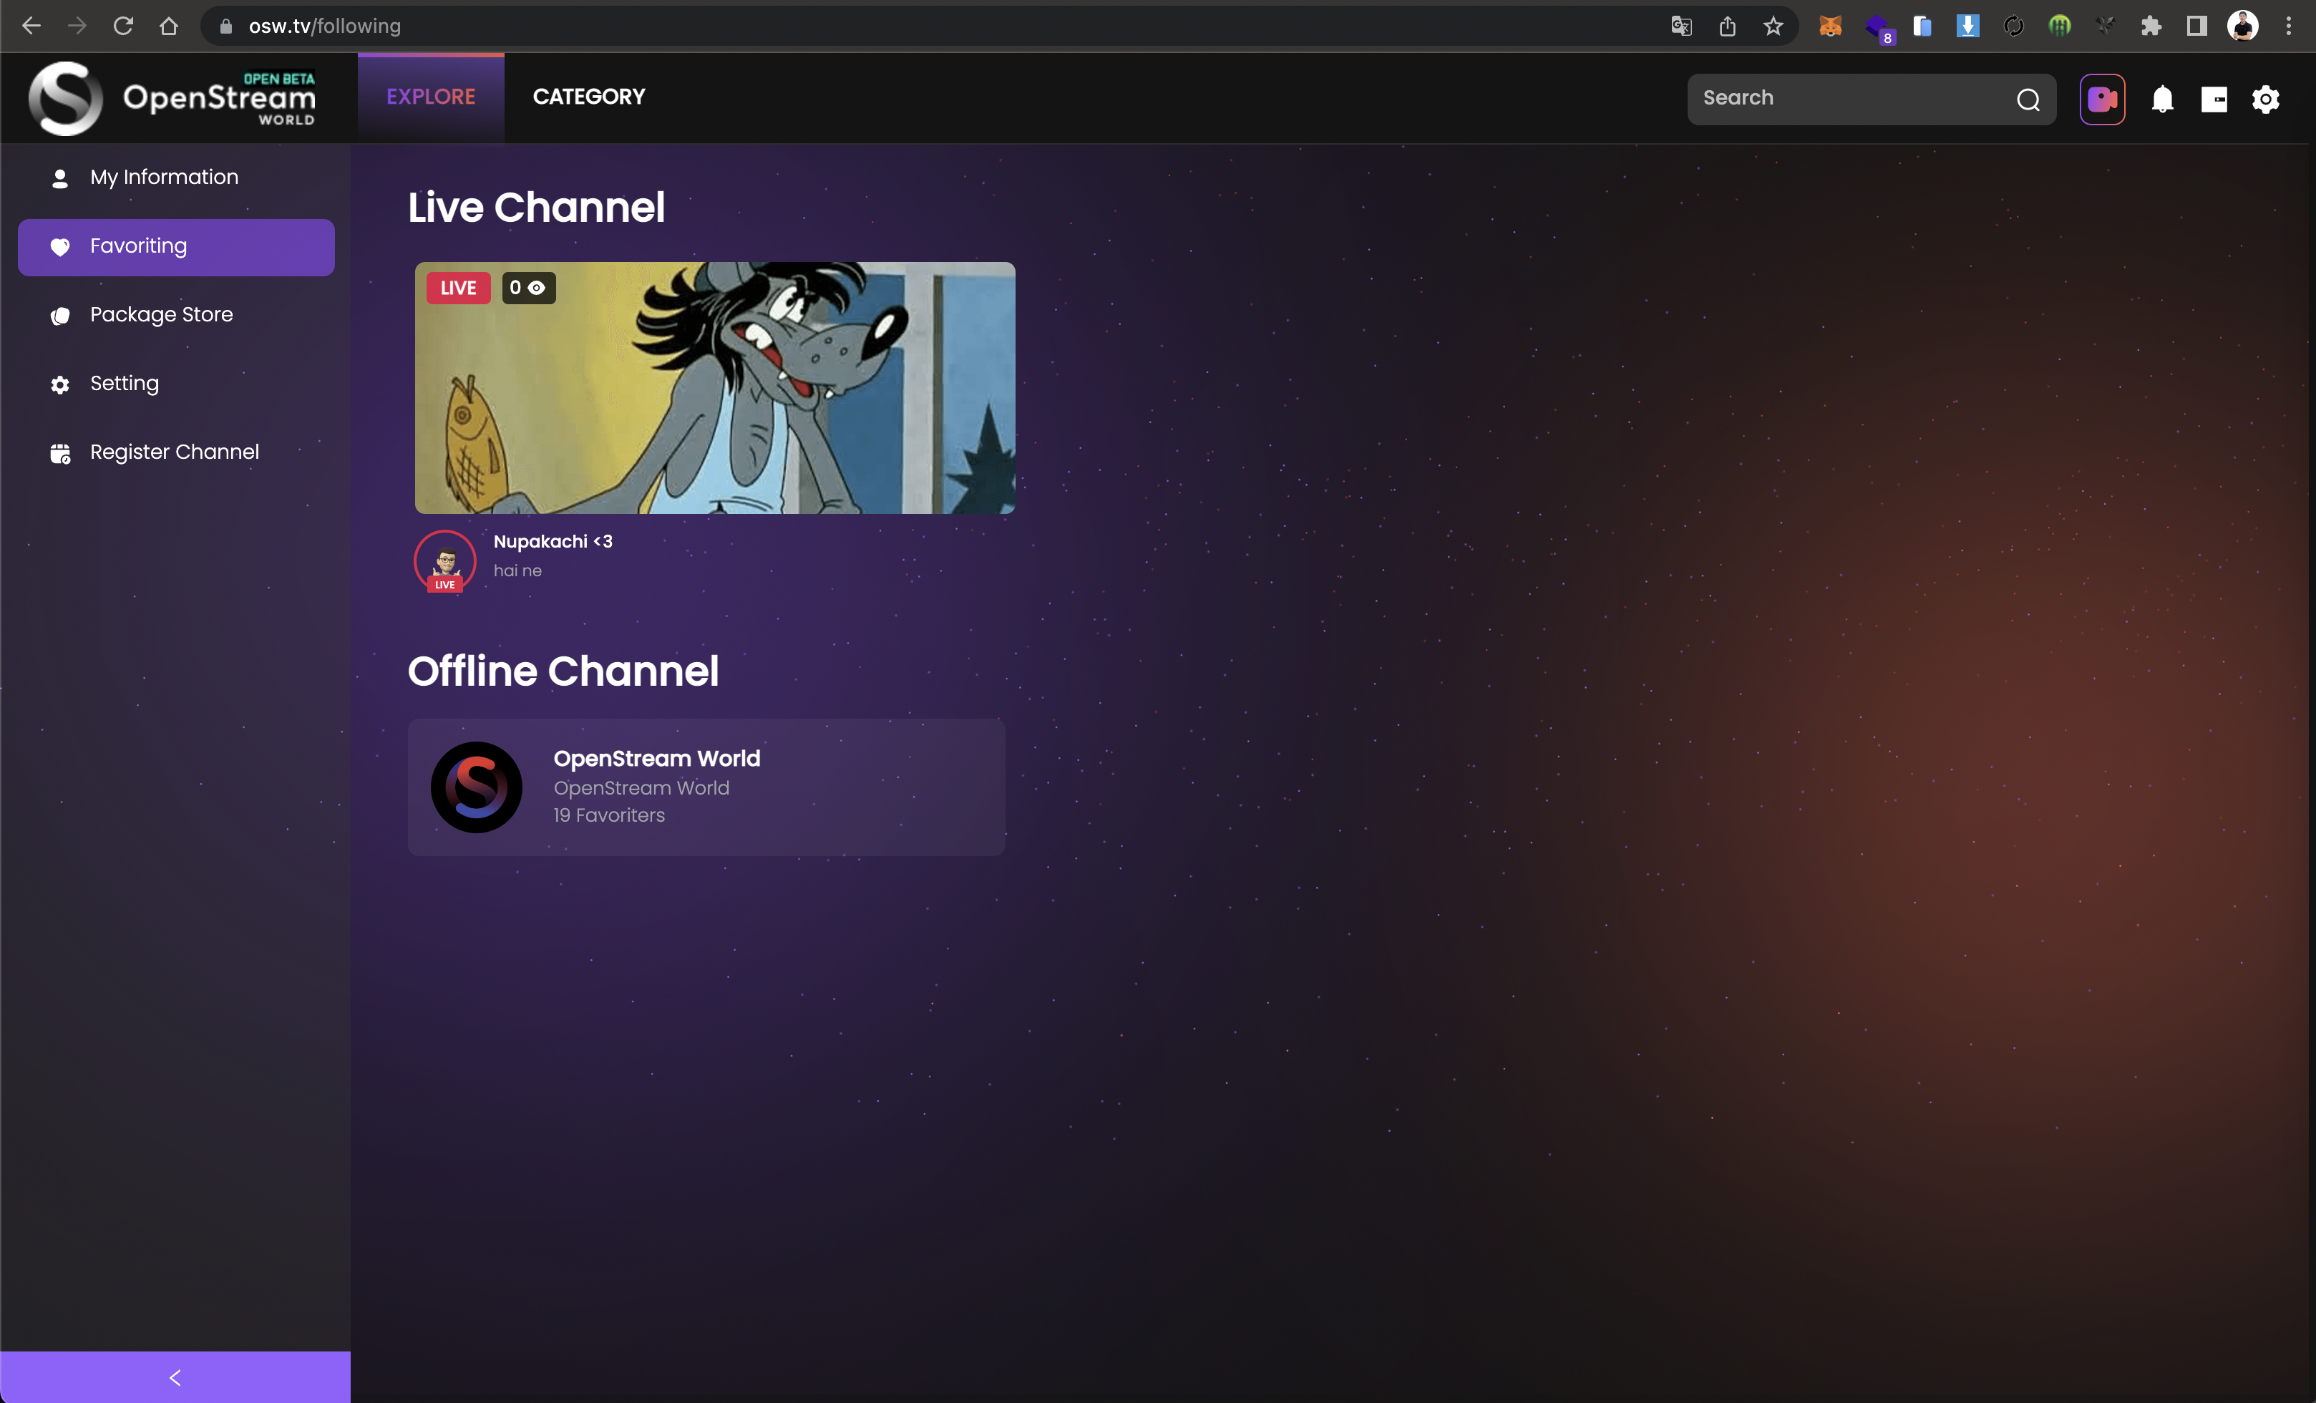Select Favoriting in the sidebar

click(x=176, y=246)
